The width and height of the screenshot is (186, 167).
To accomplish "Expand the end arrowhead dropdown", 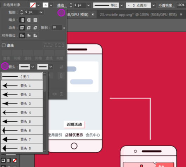I will (51, 67).
